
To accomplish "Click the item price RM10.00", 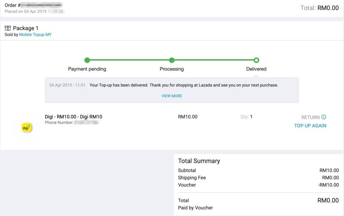I will click(187, 117).
